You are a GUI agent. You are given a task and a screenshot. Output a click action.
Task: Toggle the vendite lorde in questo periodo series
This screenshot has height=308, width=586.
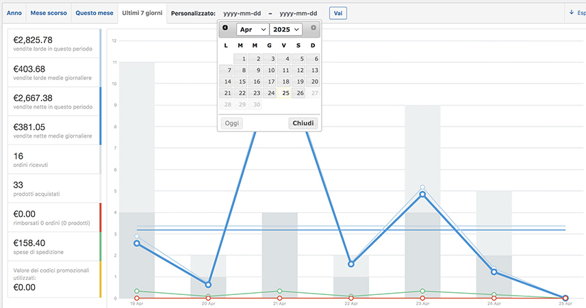click(53, 44)
